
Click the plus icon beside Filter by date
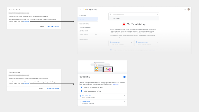click(111, 18)
